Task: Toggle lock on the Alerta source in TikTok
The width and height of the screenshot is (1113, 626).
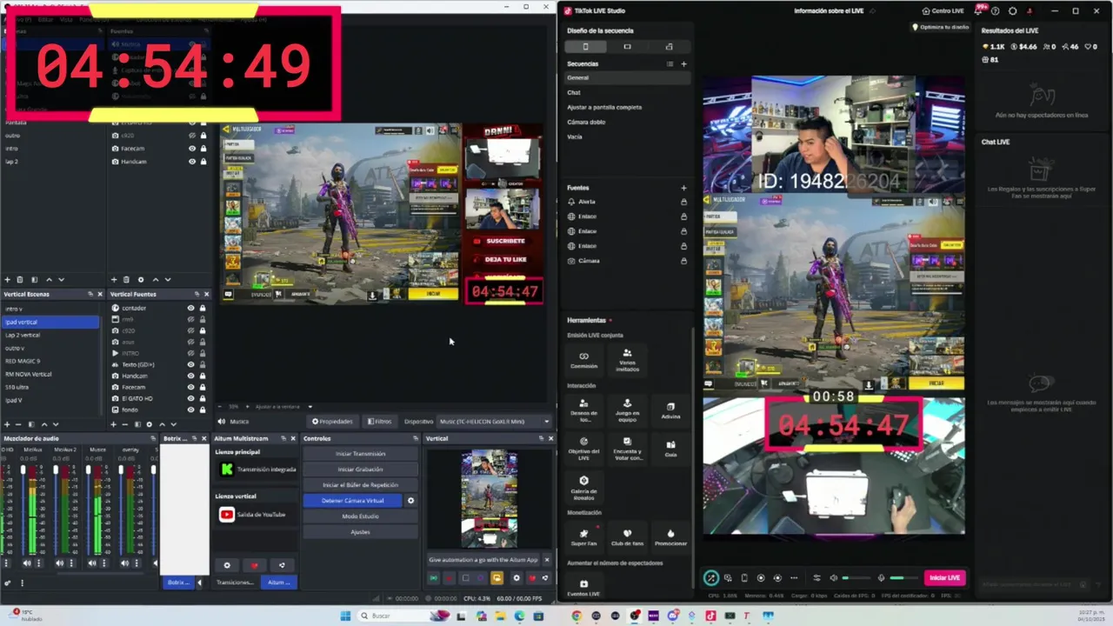Action: click(683, 202)
